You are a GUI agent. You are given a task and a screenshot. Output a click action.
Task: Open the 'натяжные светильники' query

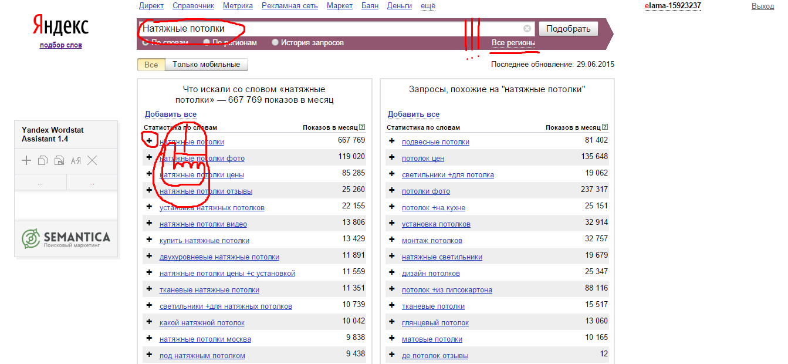[x=442, y=257]
